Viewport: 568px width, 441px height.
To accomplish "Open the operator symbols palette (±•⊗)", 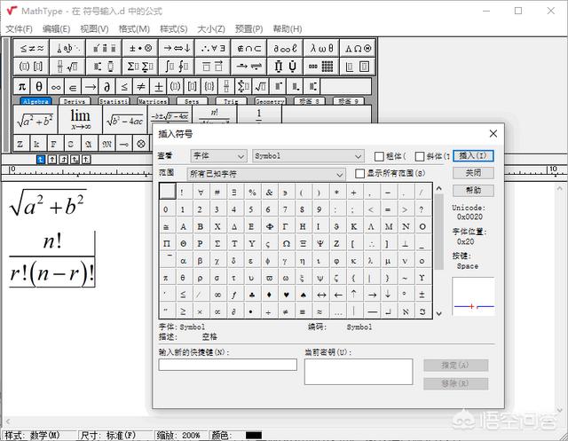I will [140, 48].
